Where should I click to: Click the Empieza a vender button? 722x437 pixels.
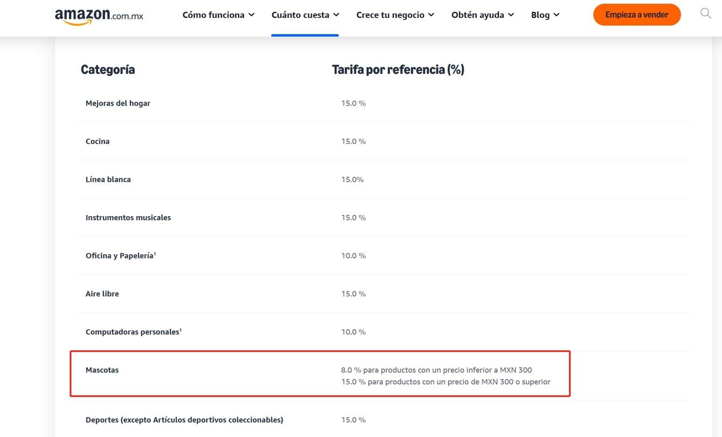(637, 15)
